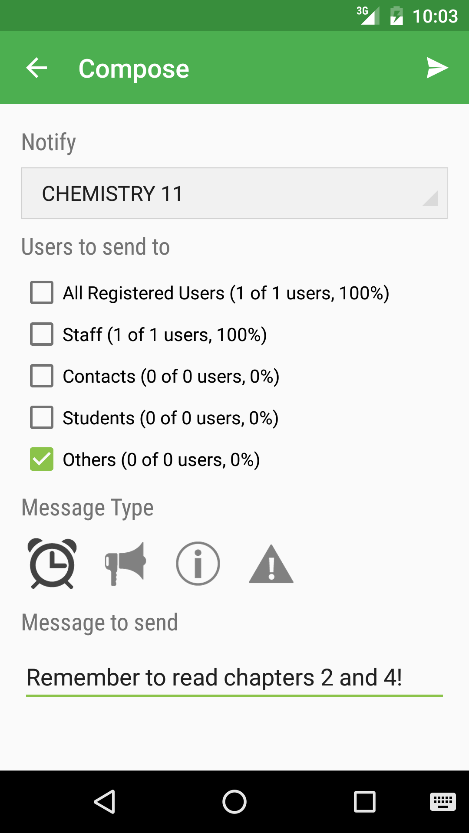Image resolution: width=469 pixels, height=833 pixels.
Task: Uncheck the Others checkbox
Action: [42, 459]
